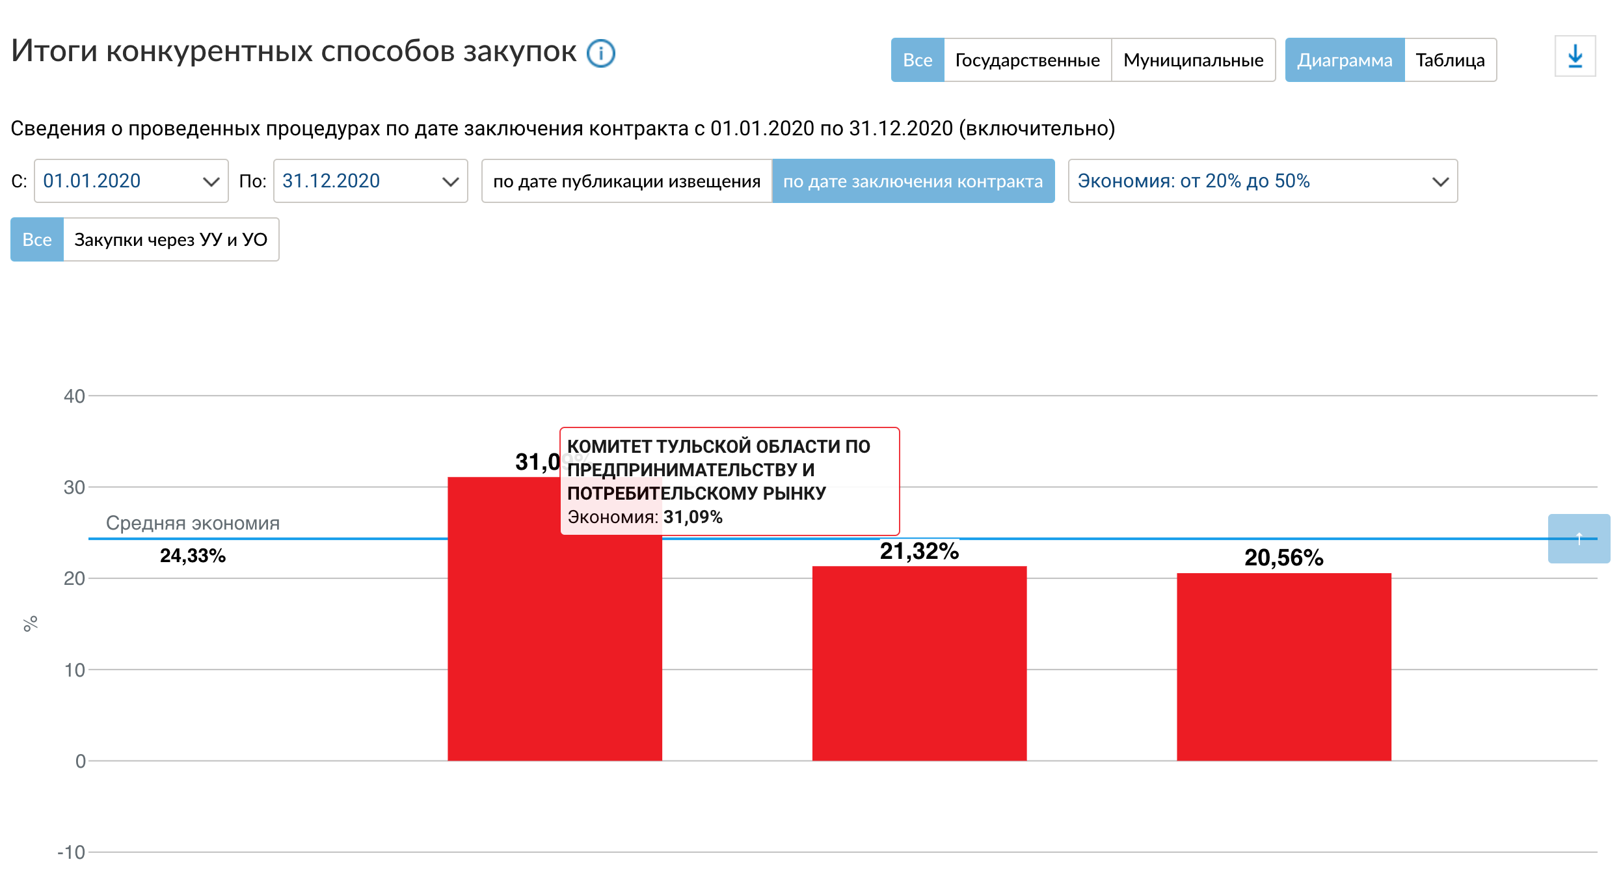Choose по дате заключения контракта option
The image size is (1621, 877).
click(913, 181)
